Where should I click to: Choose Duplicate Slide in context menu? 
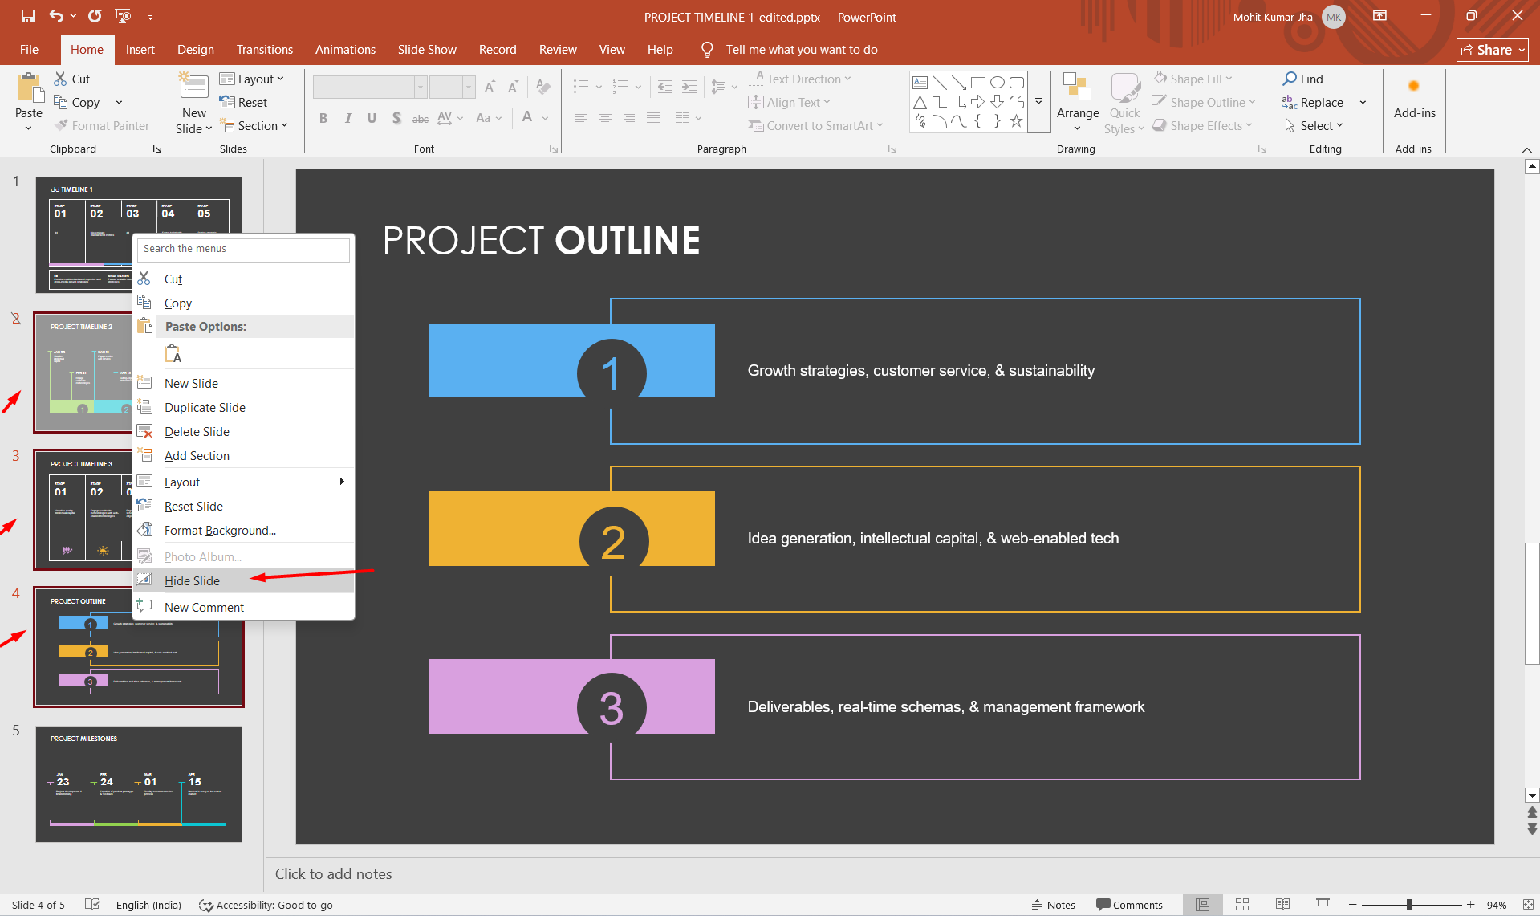click(244, 407)
